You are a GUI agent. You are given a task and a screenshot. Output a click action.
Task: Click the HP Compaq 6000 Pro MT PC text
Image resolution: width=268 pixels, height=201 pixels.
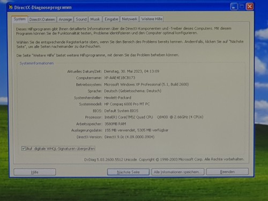coord(127,104)
